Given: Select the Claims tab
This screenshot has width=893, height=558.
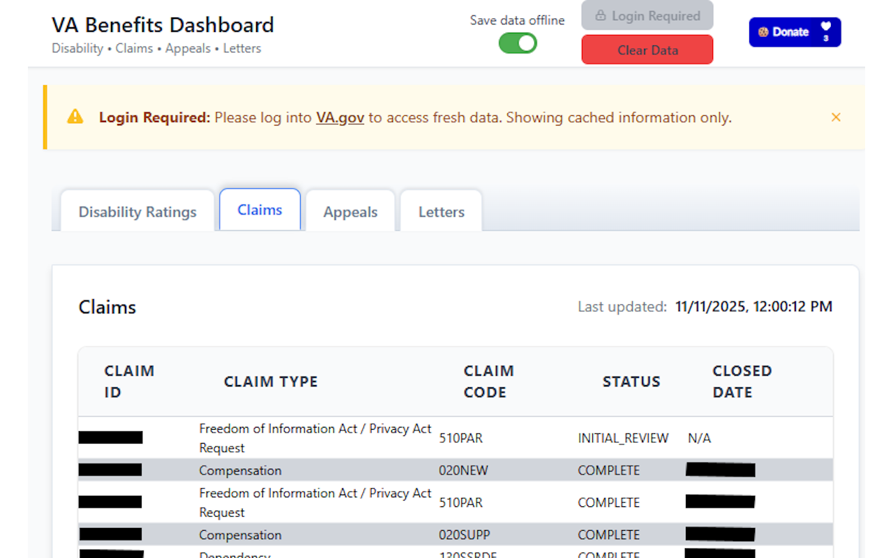Looking at the screenshot, I should 260,209.
